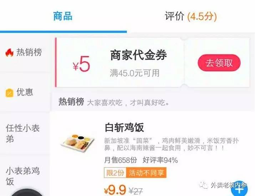Image resolution: width=255 pixels, height=196 pixels.
Task: Open the 白斩鸡饭 dish title
Action: coord(124,128)
